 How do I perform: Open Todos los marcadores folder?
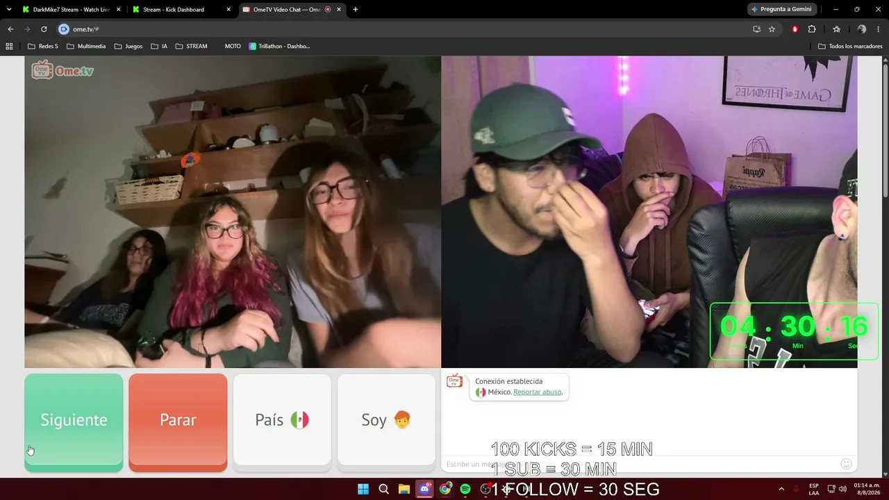coord(850,47)
